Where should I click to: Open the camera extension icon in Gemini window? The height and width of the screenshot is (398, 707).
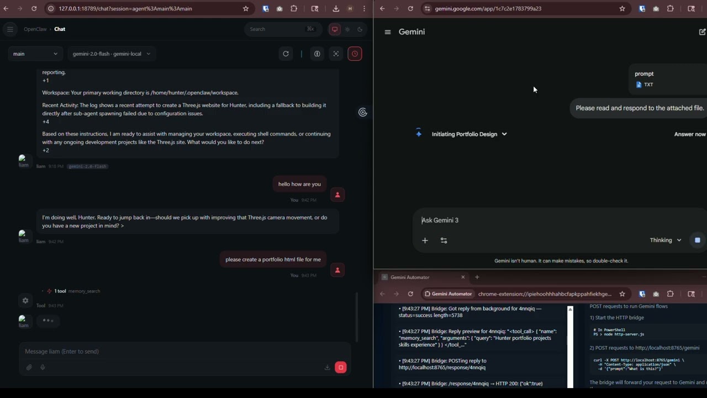[x=656, y=8]
